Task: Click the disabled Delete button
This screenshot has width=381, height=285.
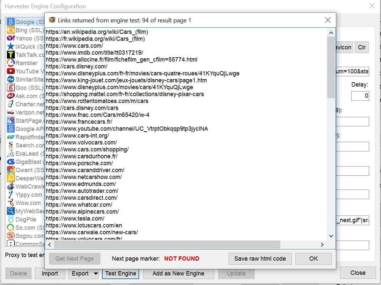Action: (18, 273)
